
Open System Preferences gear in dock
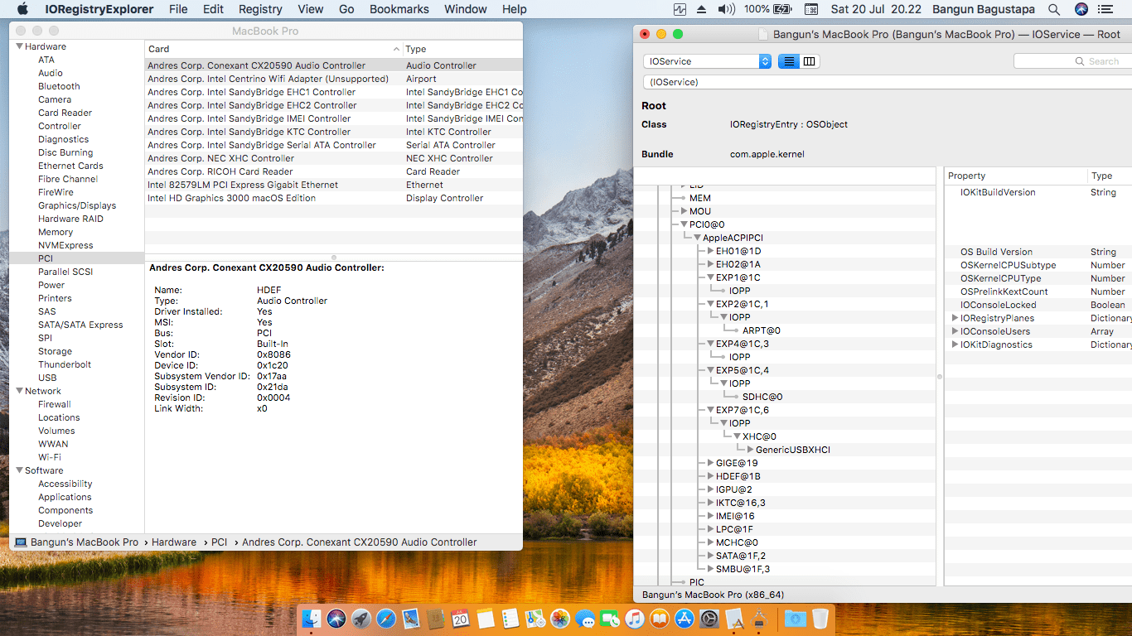[709, 618]
